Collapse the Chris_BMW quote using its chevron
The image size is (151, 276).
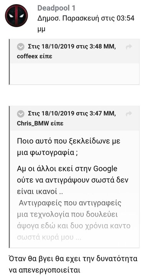tap(21, 114)
